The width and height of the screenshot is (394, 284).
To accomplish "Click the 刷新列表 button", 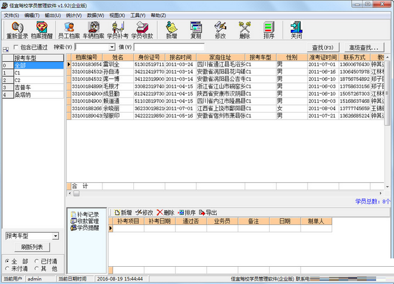I will tap(32, 247).
